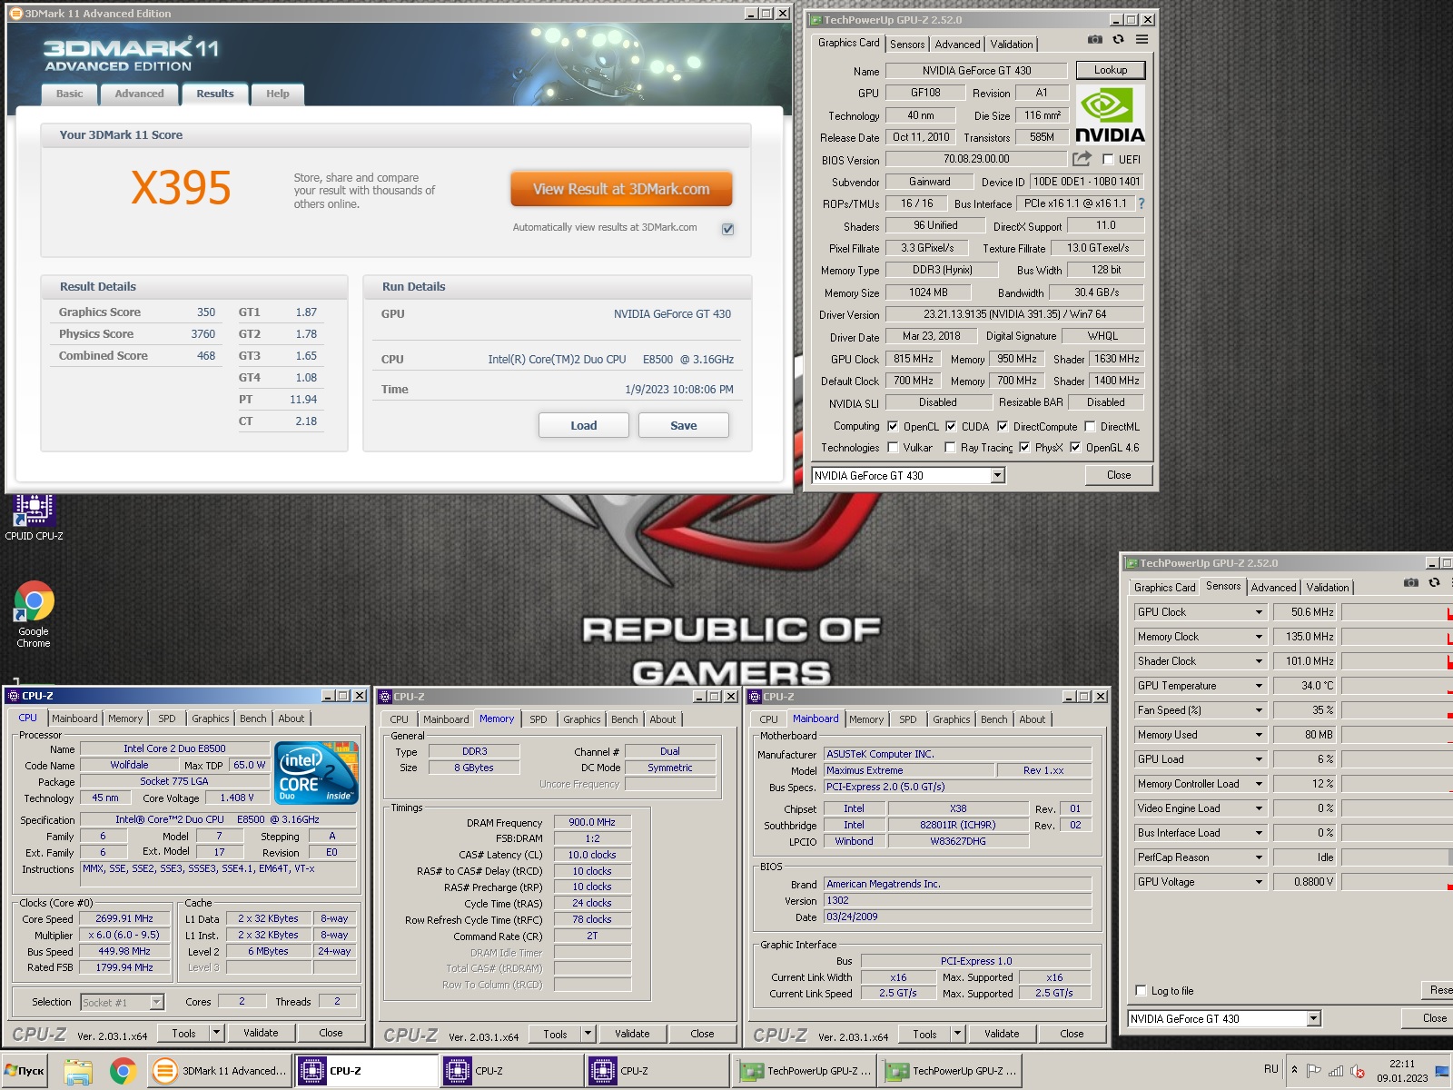
Task: Click the 3DMark 11 window title icon
Action: pos(16,14)
